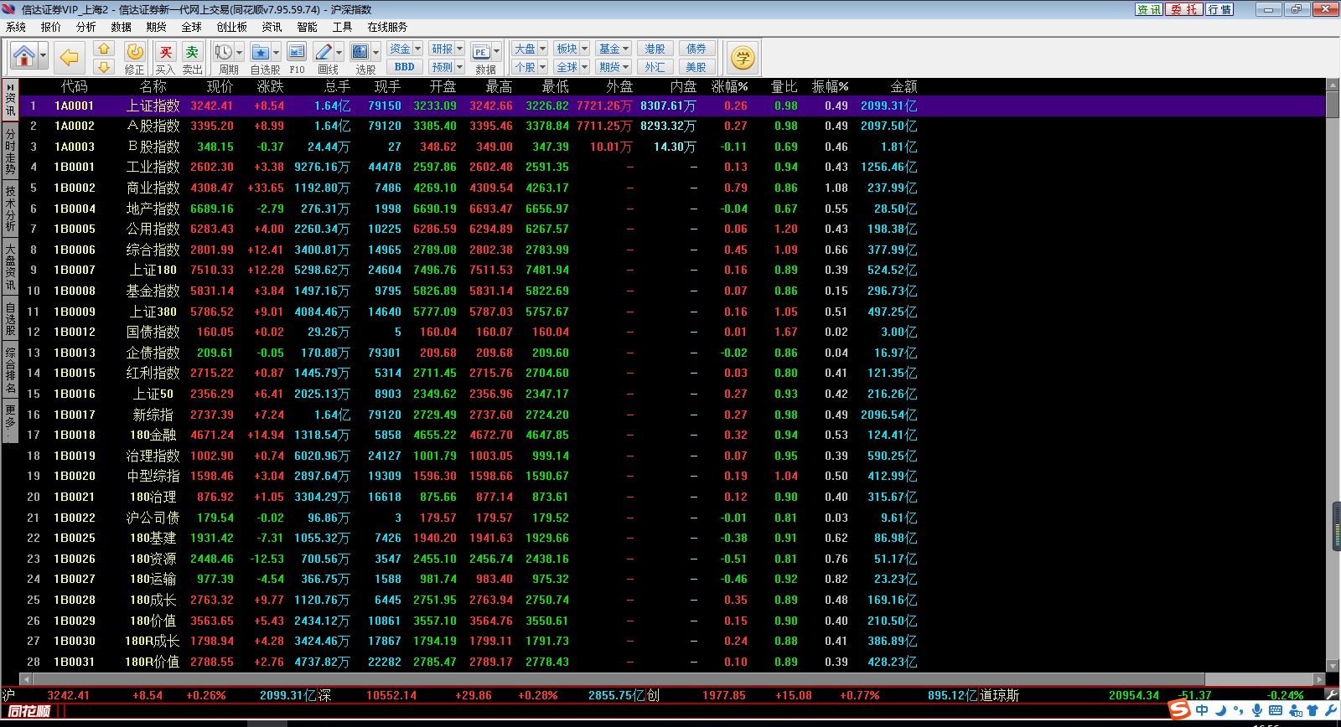Open the 周期 period dropdown arrow
The width and height of the screenshot is (1341, 727).
[x=239, y=53]
